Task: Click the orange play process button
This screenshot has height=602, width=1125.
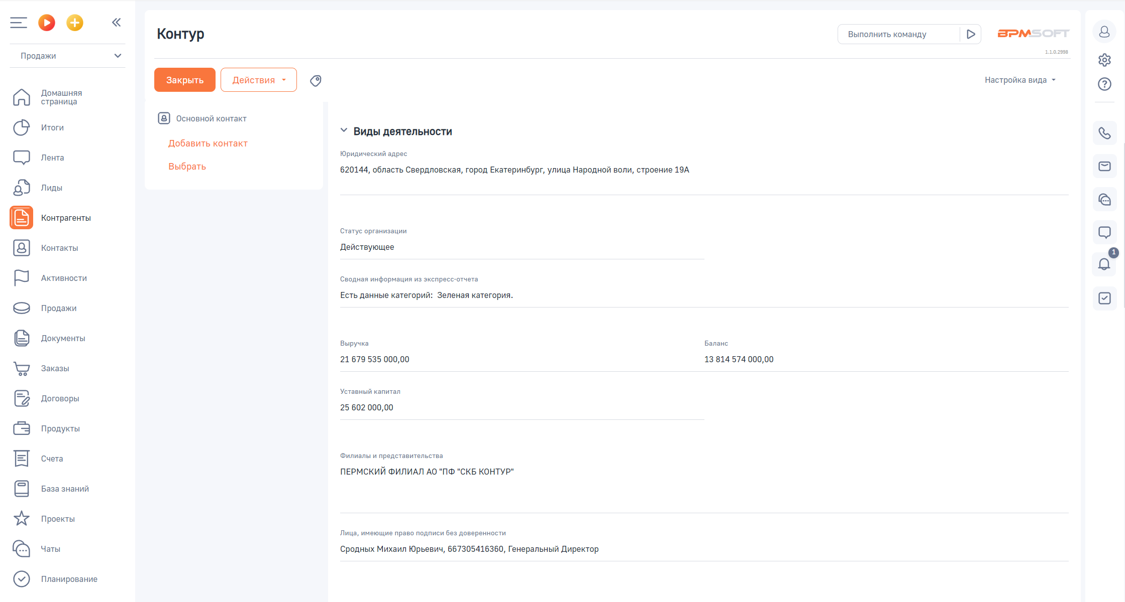Action: tap(47, 23)
